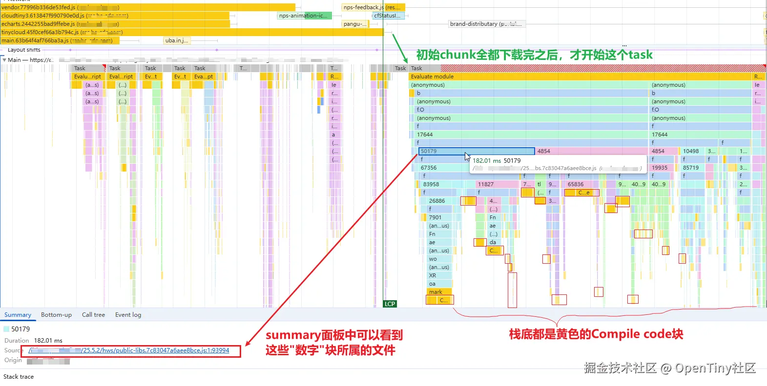Click the Origin label in Summary
This screenshot has width=767, height=386.
coord(13,360)
